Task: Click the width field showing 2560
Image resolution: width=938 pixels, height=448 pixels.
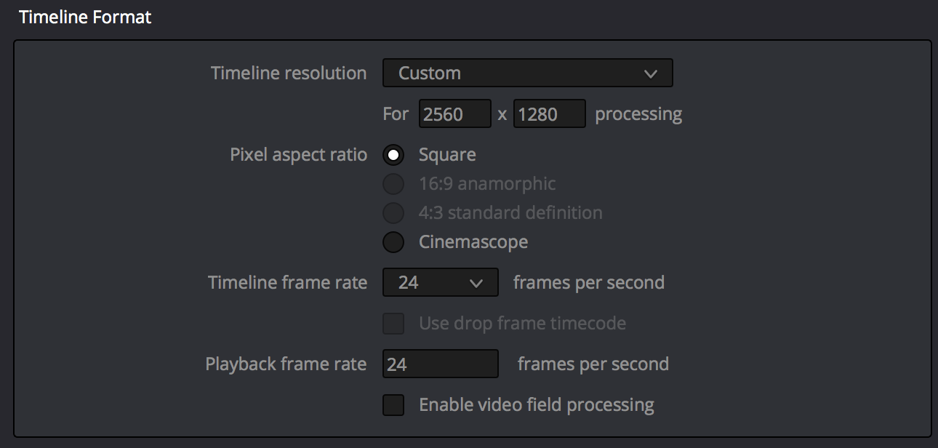Action: click(455, 113)
